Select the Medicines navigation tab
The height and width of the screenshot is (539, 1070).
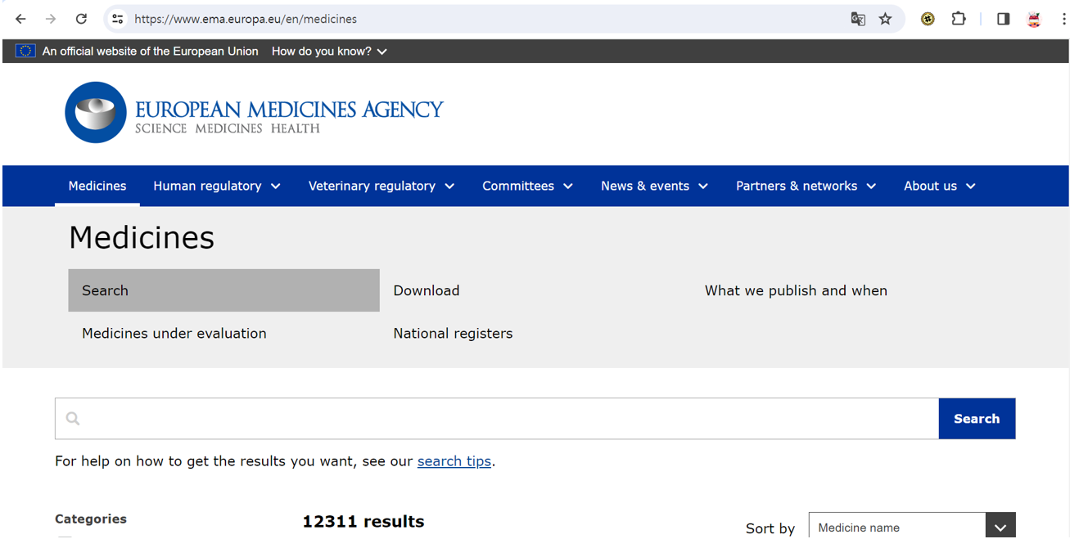coord(97,186)
